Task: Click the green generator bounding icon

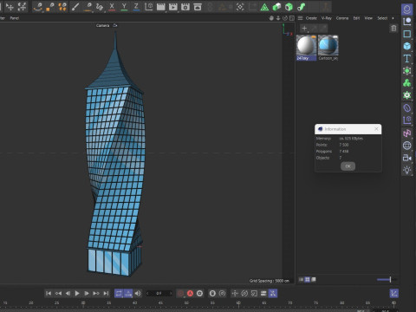Action: 407,71
